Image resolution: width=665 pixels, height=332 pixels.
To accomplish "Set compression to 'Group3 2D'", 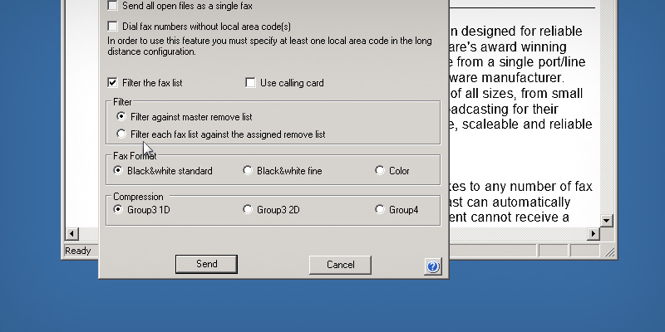I will (248, 210).
